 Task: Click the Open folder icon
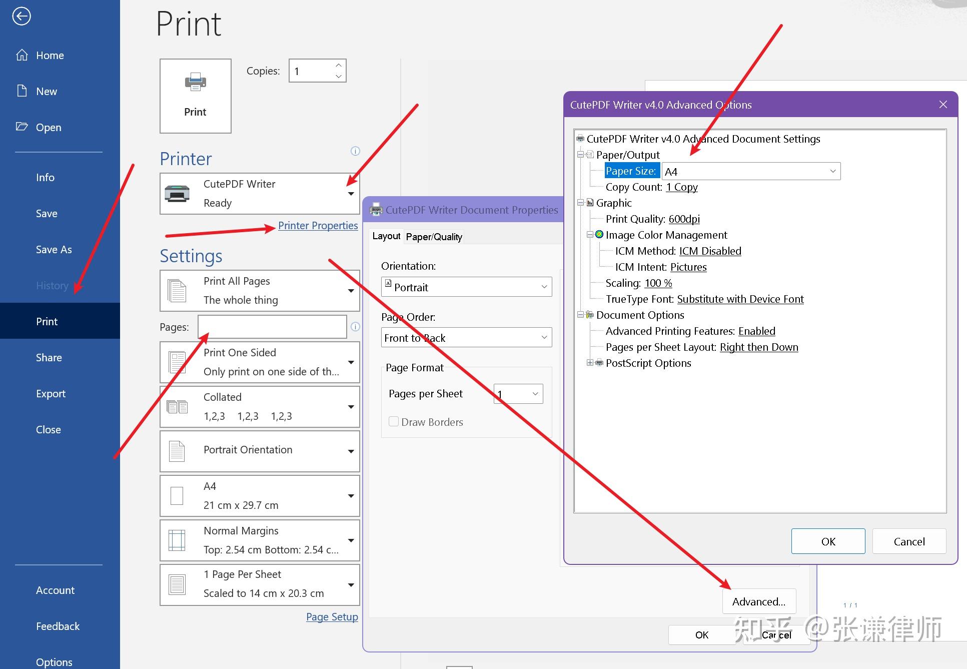point(22,127)
